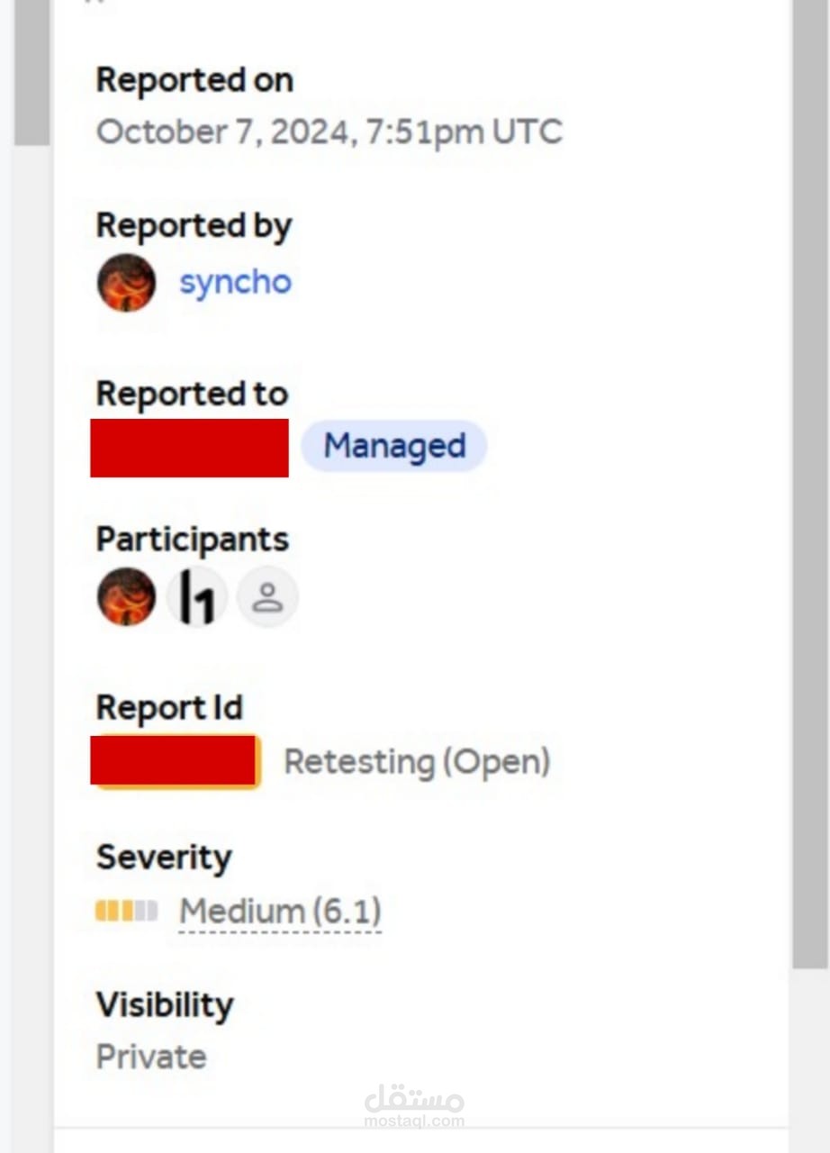Click the left gray scrollbar thumb
Screen dimensions: 830x1153
click(32, 72)
